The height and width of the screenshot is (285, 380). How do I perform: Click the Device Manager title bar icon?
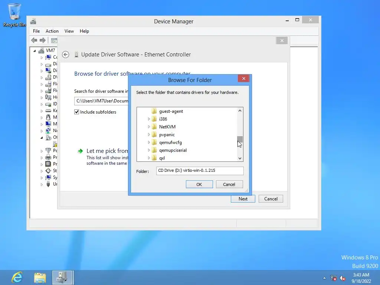pyautogui.click(x=33, y=21)
